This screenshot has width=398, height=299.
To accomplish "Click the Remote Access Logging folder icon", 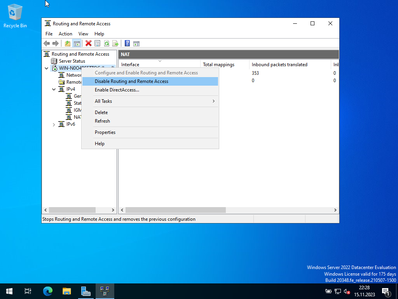I will (x=61, y=82).
